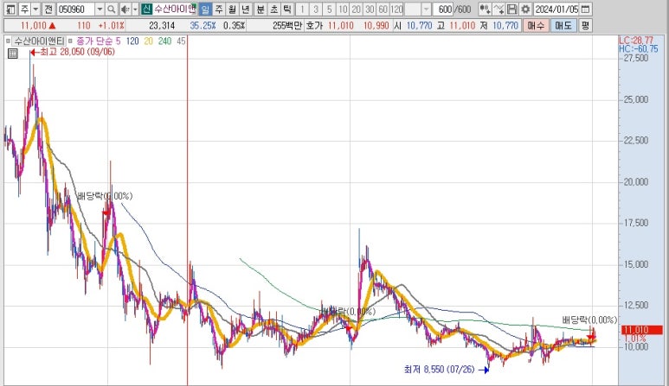The width and height of the screenshot is (669, 386).
Task: Switch to the 월 monthly chart period
Action: click(x=232, y=9)
